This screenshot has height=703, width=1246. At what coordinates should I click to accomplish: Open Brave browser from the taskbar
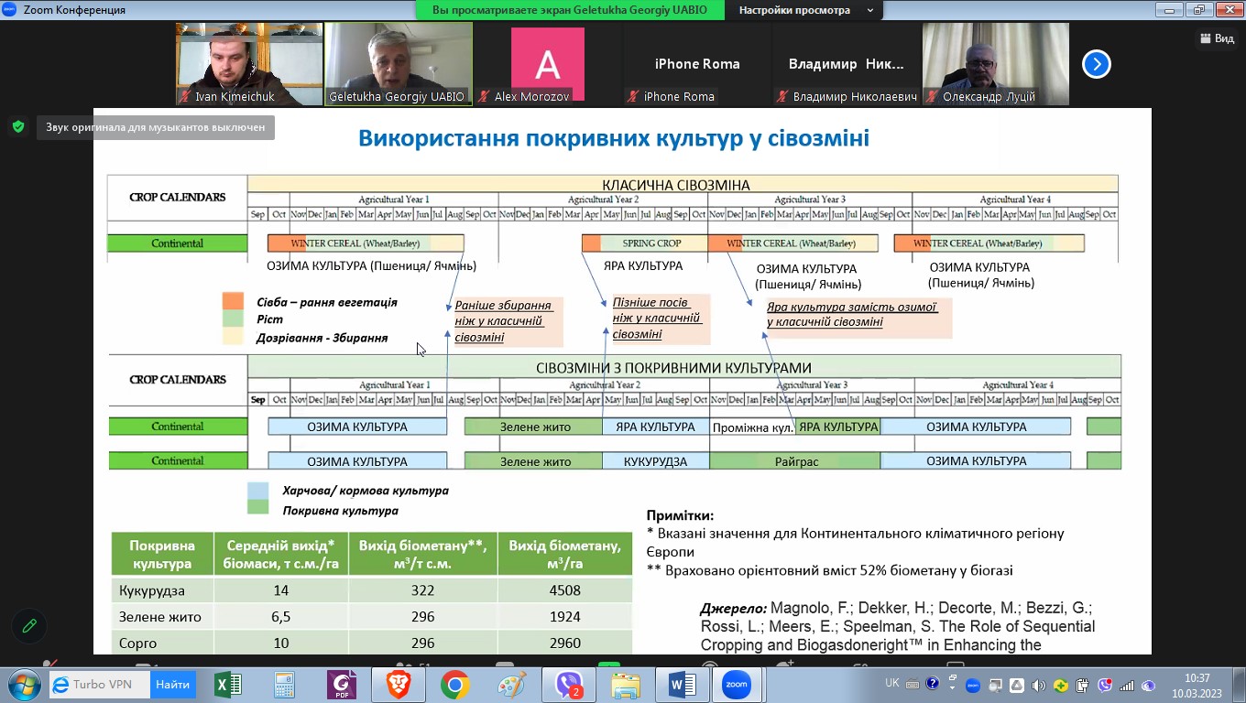pyautogui.click(x=399, y=685)
